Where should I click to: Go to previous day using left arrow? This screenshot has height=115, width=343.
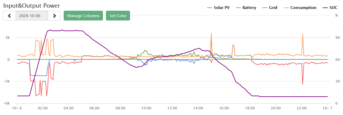tap(9, 16)
